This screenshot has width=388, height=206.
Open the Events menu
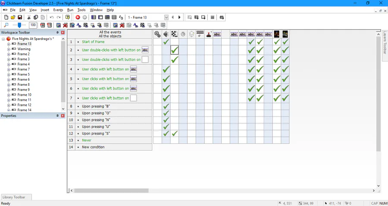[x=58, y=10]
